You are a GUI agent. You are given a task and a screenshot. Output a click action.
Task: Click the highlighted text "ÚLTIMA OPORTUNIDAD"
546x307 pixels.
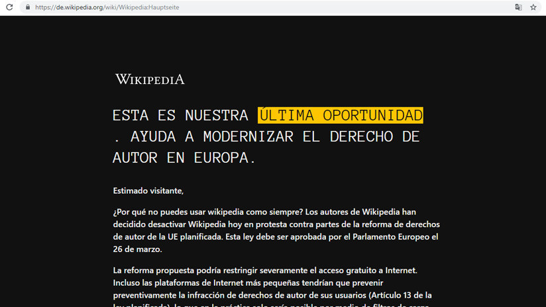tap(341, 115)
